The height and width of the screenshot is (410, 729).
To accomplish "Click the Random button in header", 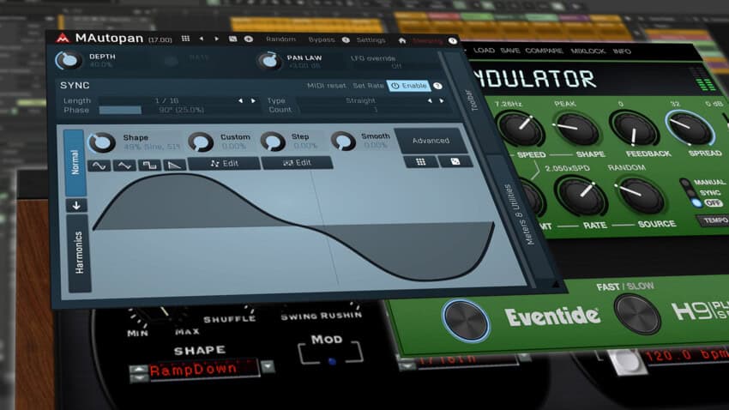I will tap(280, 39).
